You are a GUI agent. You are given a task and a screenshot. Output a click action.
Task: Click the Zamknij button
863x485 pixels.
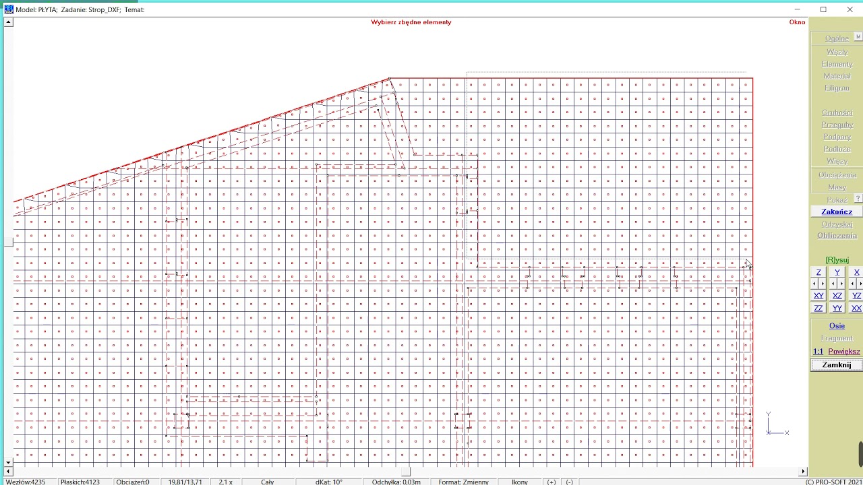(837, 365)
